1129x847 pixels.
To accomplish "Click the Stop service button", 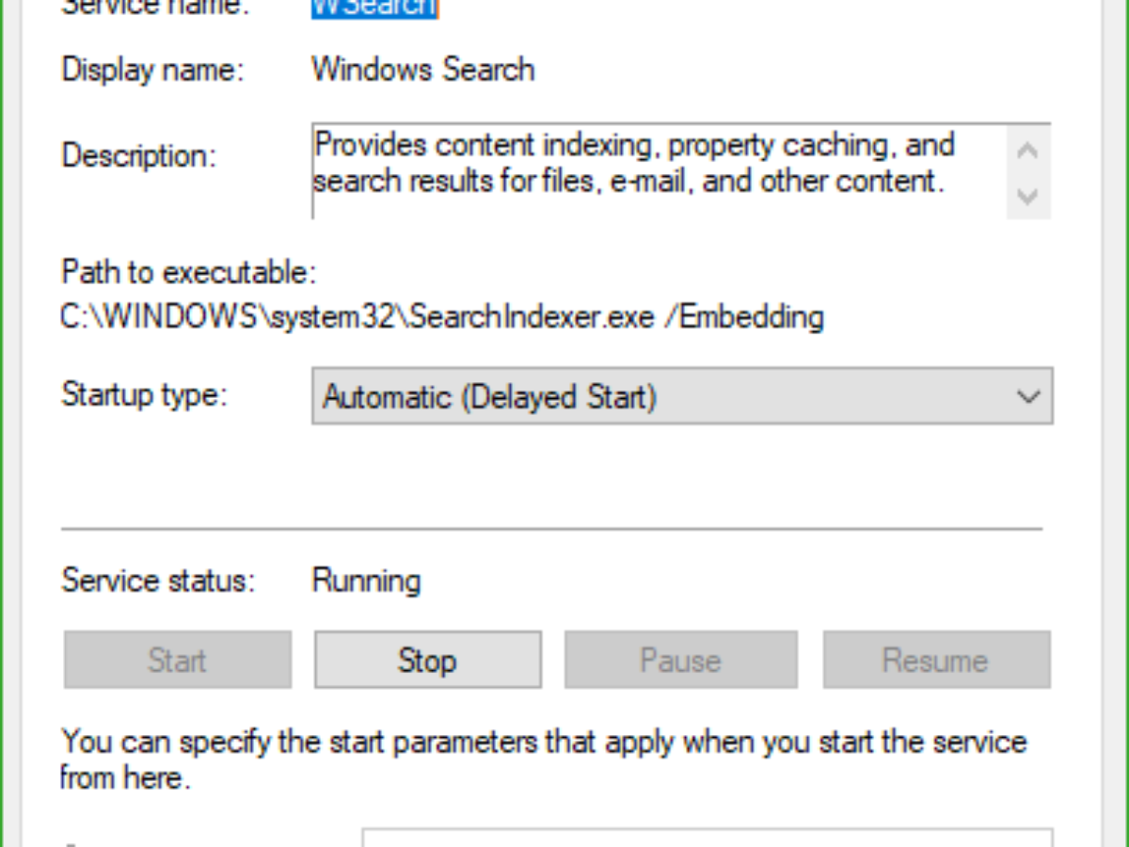I will (427, 660).
